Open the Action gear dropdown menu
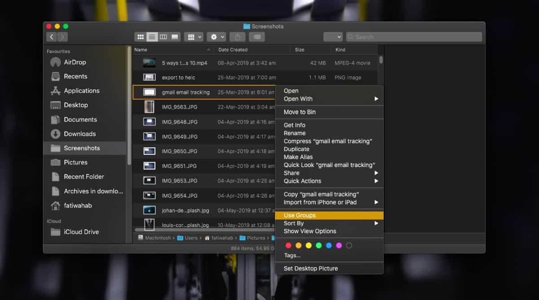The height and width of the screenshot is (300, 539). 216,37
